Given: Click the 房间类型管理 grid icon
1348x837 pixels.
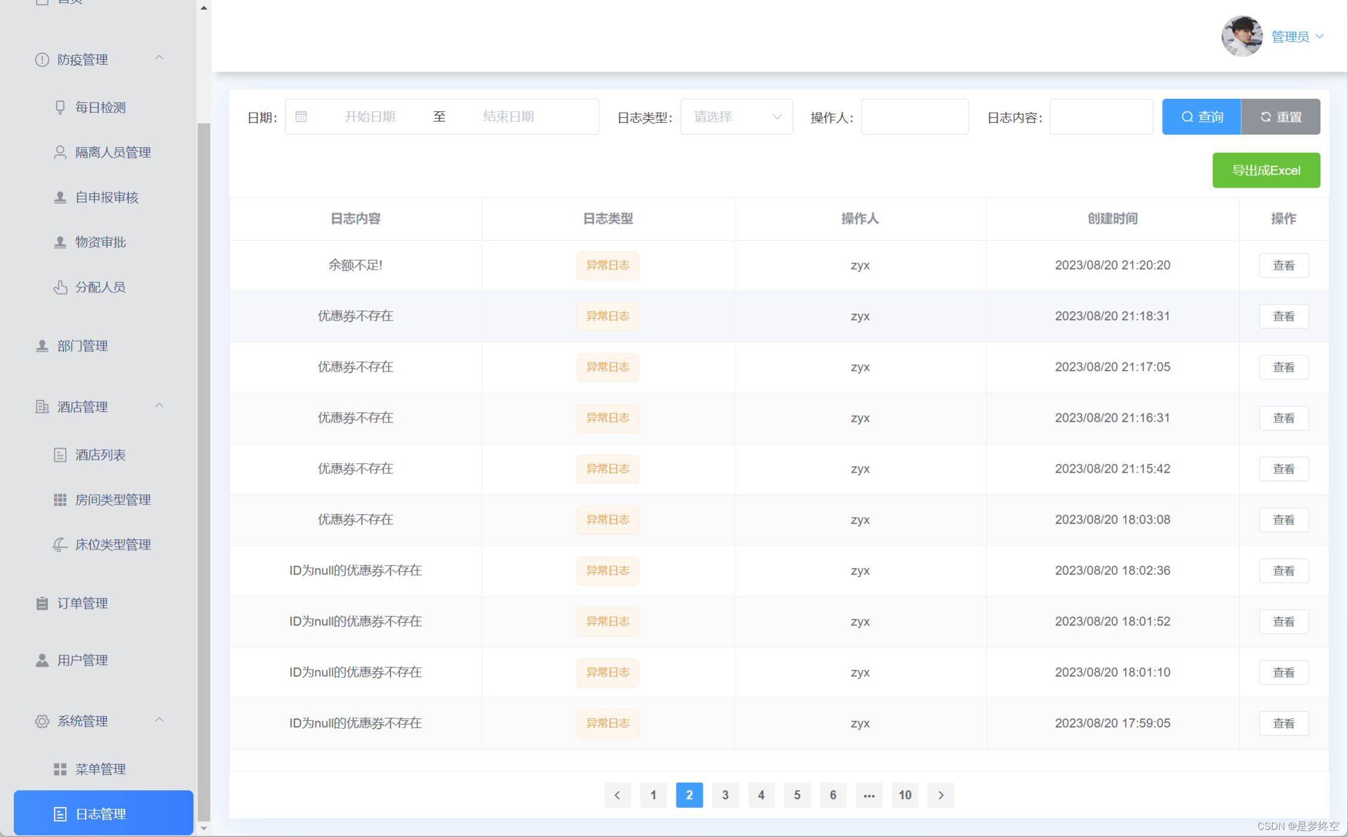Looking at the screenshot, I should tap(60, 500).
